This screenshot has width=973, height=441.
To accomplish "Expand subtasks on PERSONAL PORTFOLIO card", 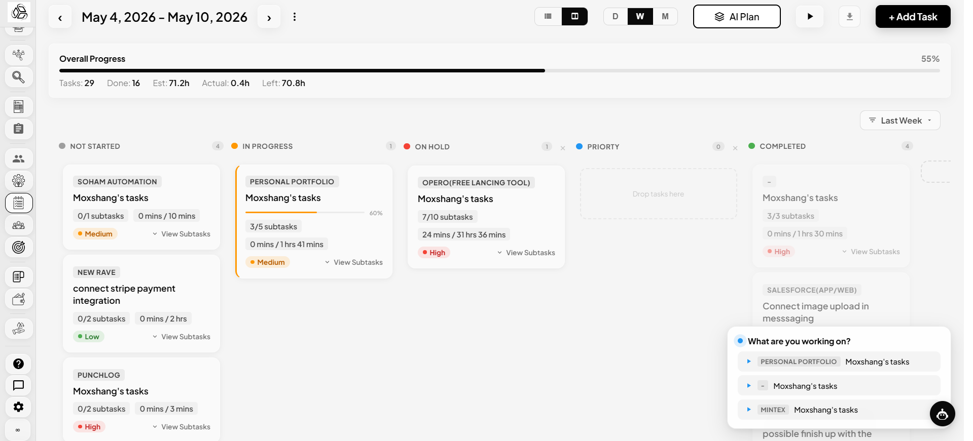I will click(x=353, y=262).
